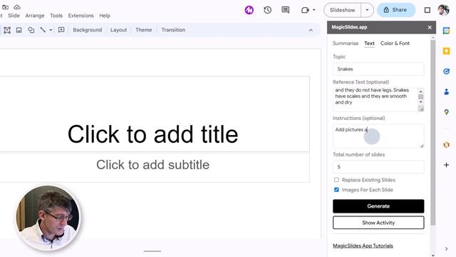The image size is (456, 257).
Task: Open the comments history icon
Action: pyautogui.click(x=286, y=10)
